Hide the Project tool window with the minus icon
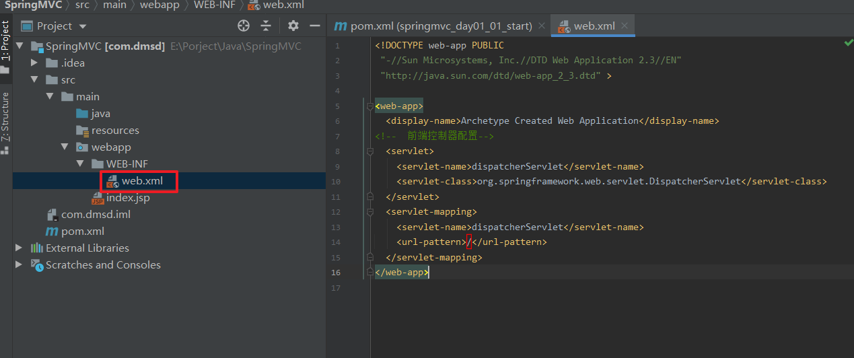The image size is (854, 358). 314,26
